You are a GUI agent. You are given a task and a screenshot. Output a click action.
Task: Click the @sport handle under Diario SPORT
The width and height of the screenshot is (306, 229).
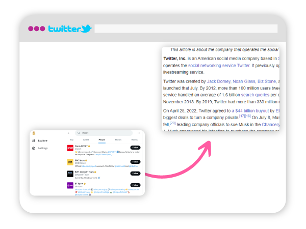[78, 149]
